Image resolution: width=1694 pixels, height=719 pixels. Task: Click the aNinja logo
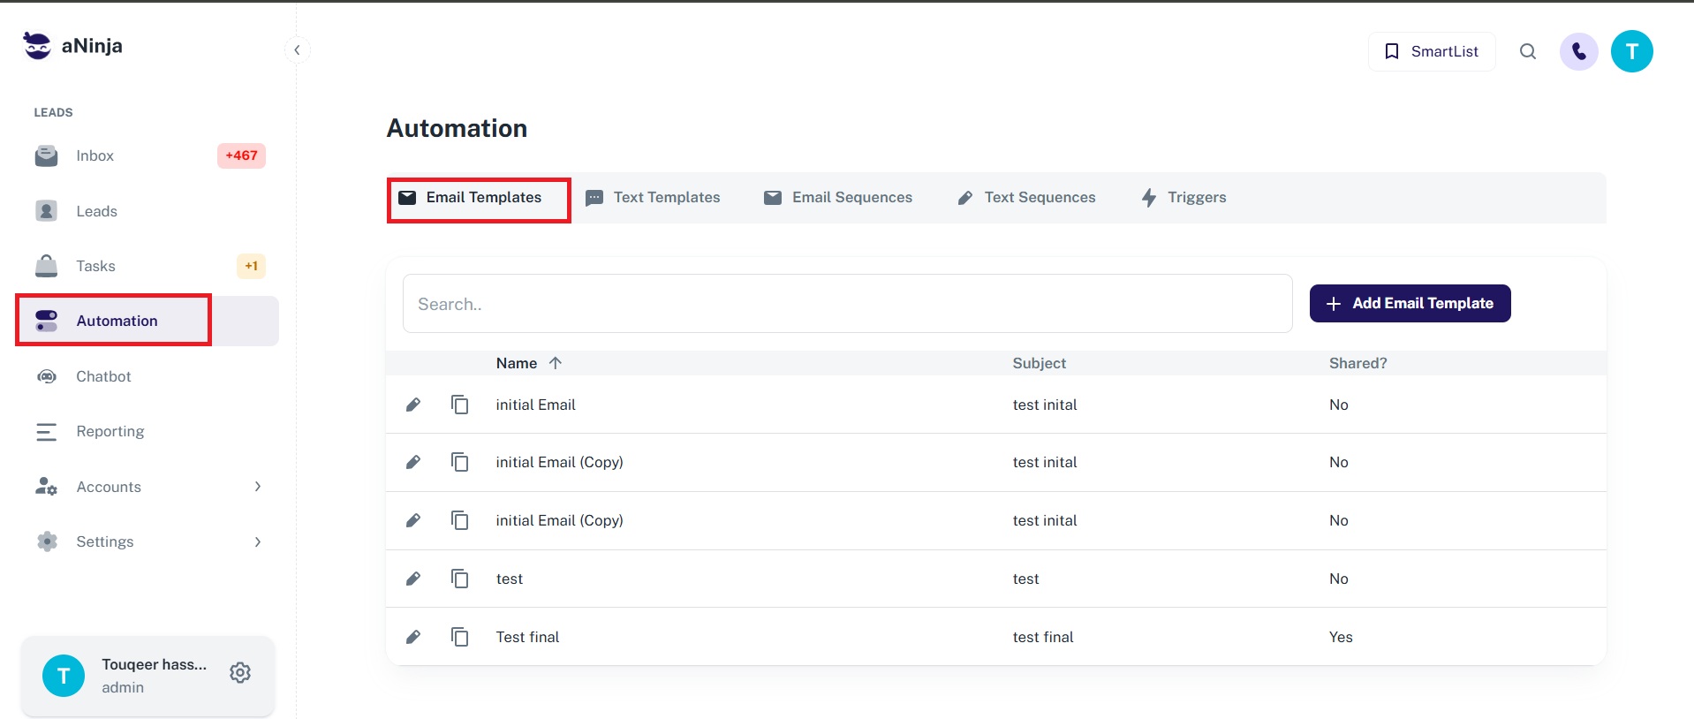click(73, 46)
